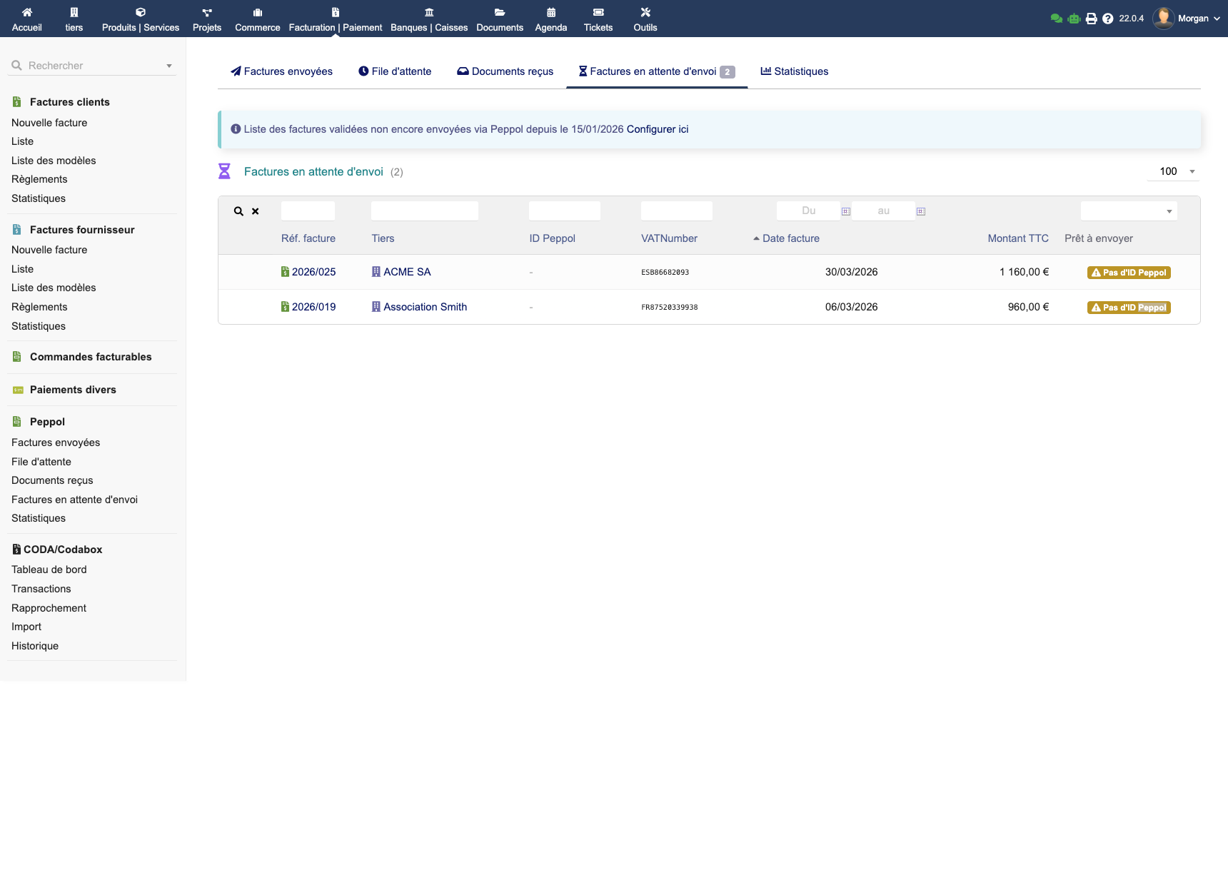Screen dimensions: 1228x870
Task: Click the printer icon in top bar
Action: pyautogui.click(x=1091, y=19)
